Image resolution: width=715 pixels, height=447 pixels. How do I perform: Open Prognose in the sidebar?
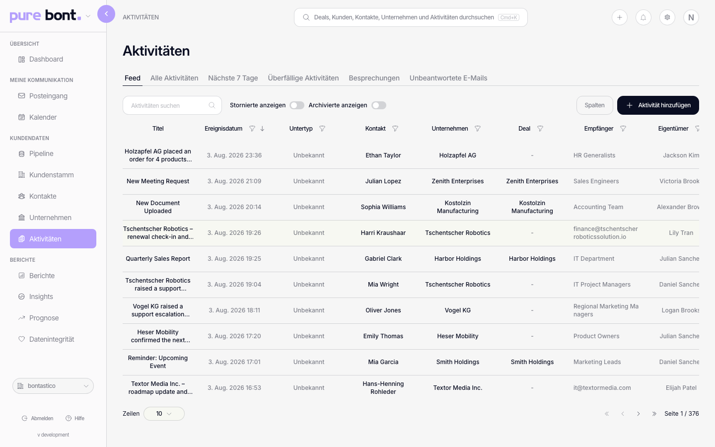pyautogui.click(x=53, y=318)
